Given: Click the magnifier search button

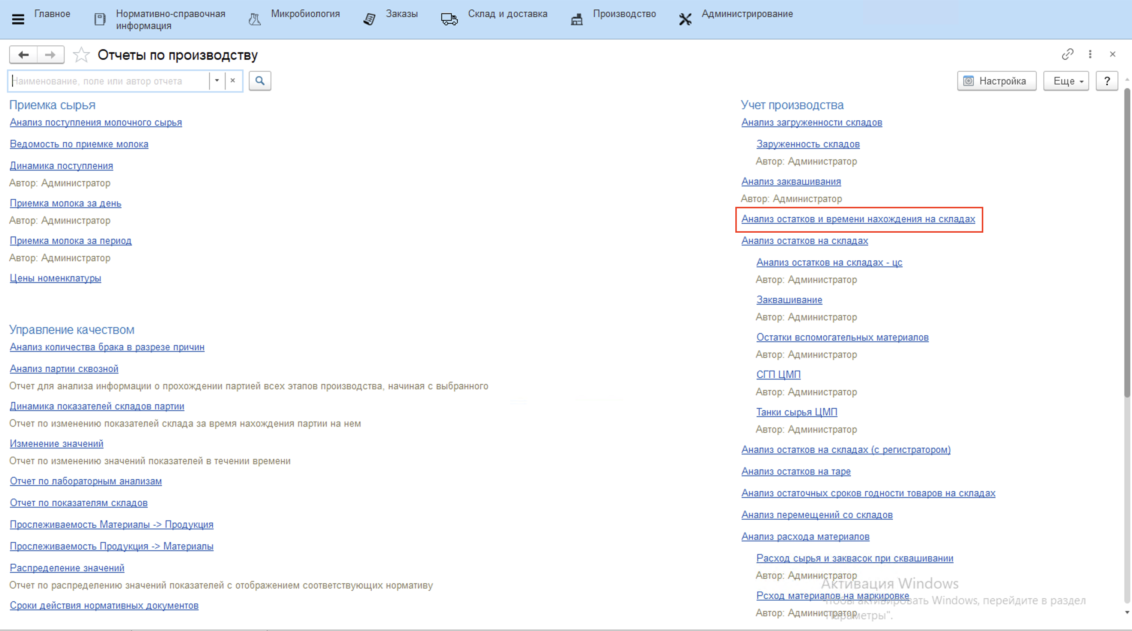Looking at the screenshot, I should point(260,81).
